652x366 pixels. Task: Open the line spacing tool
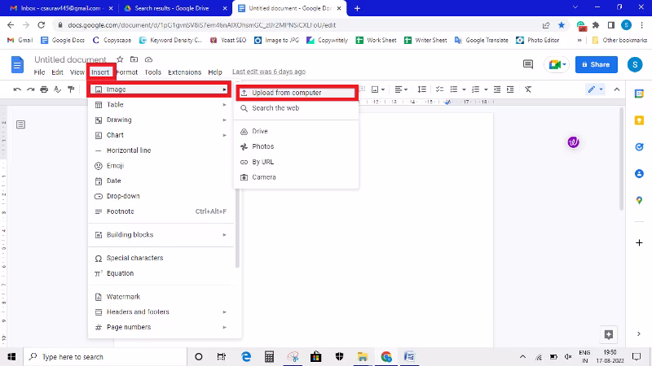click(421, 89)
